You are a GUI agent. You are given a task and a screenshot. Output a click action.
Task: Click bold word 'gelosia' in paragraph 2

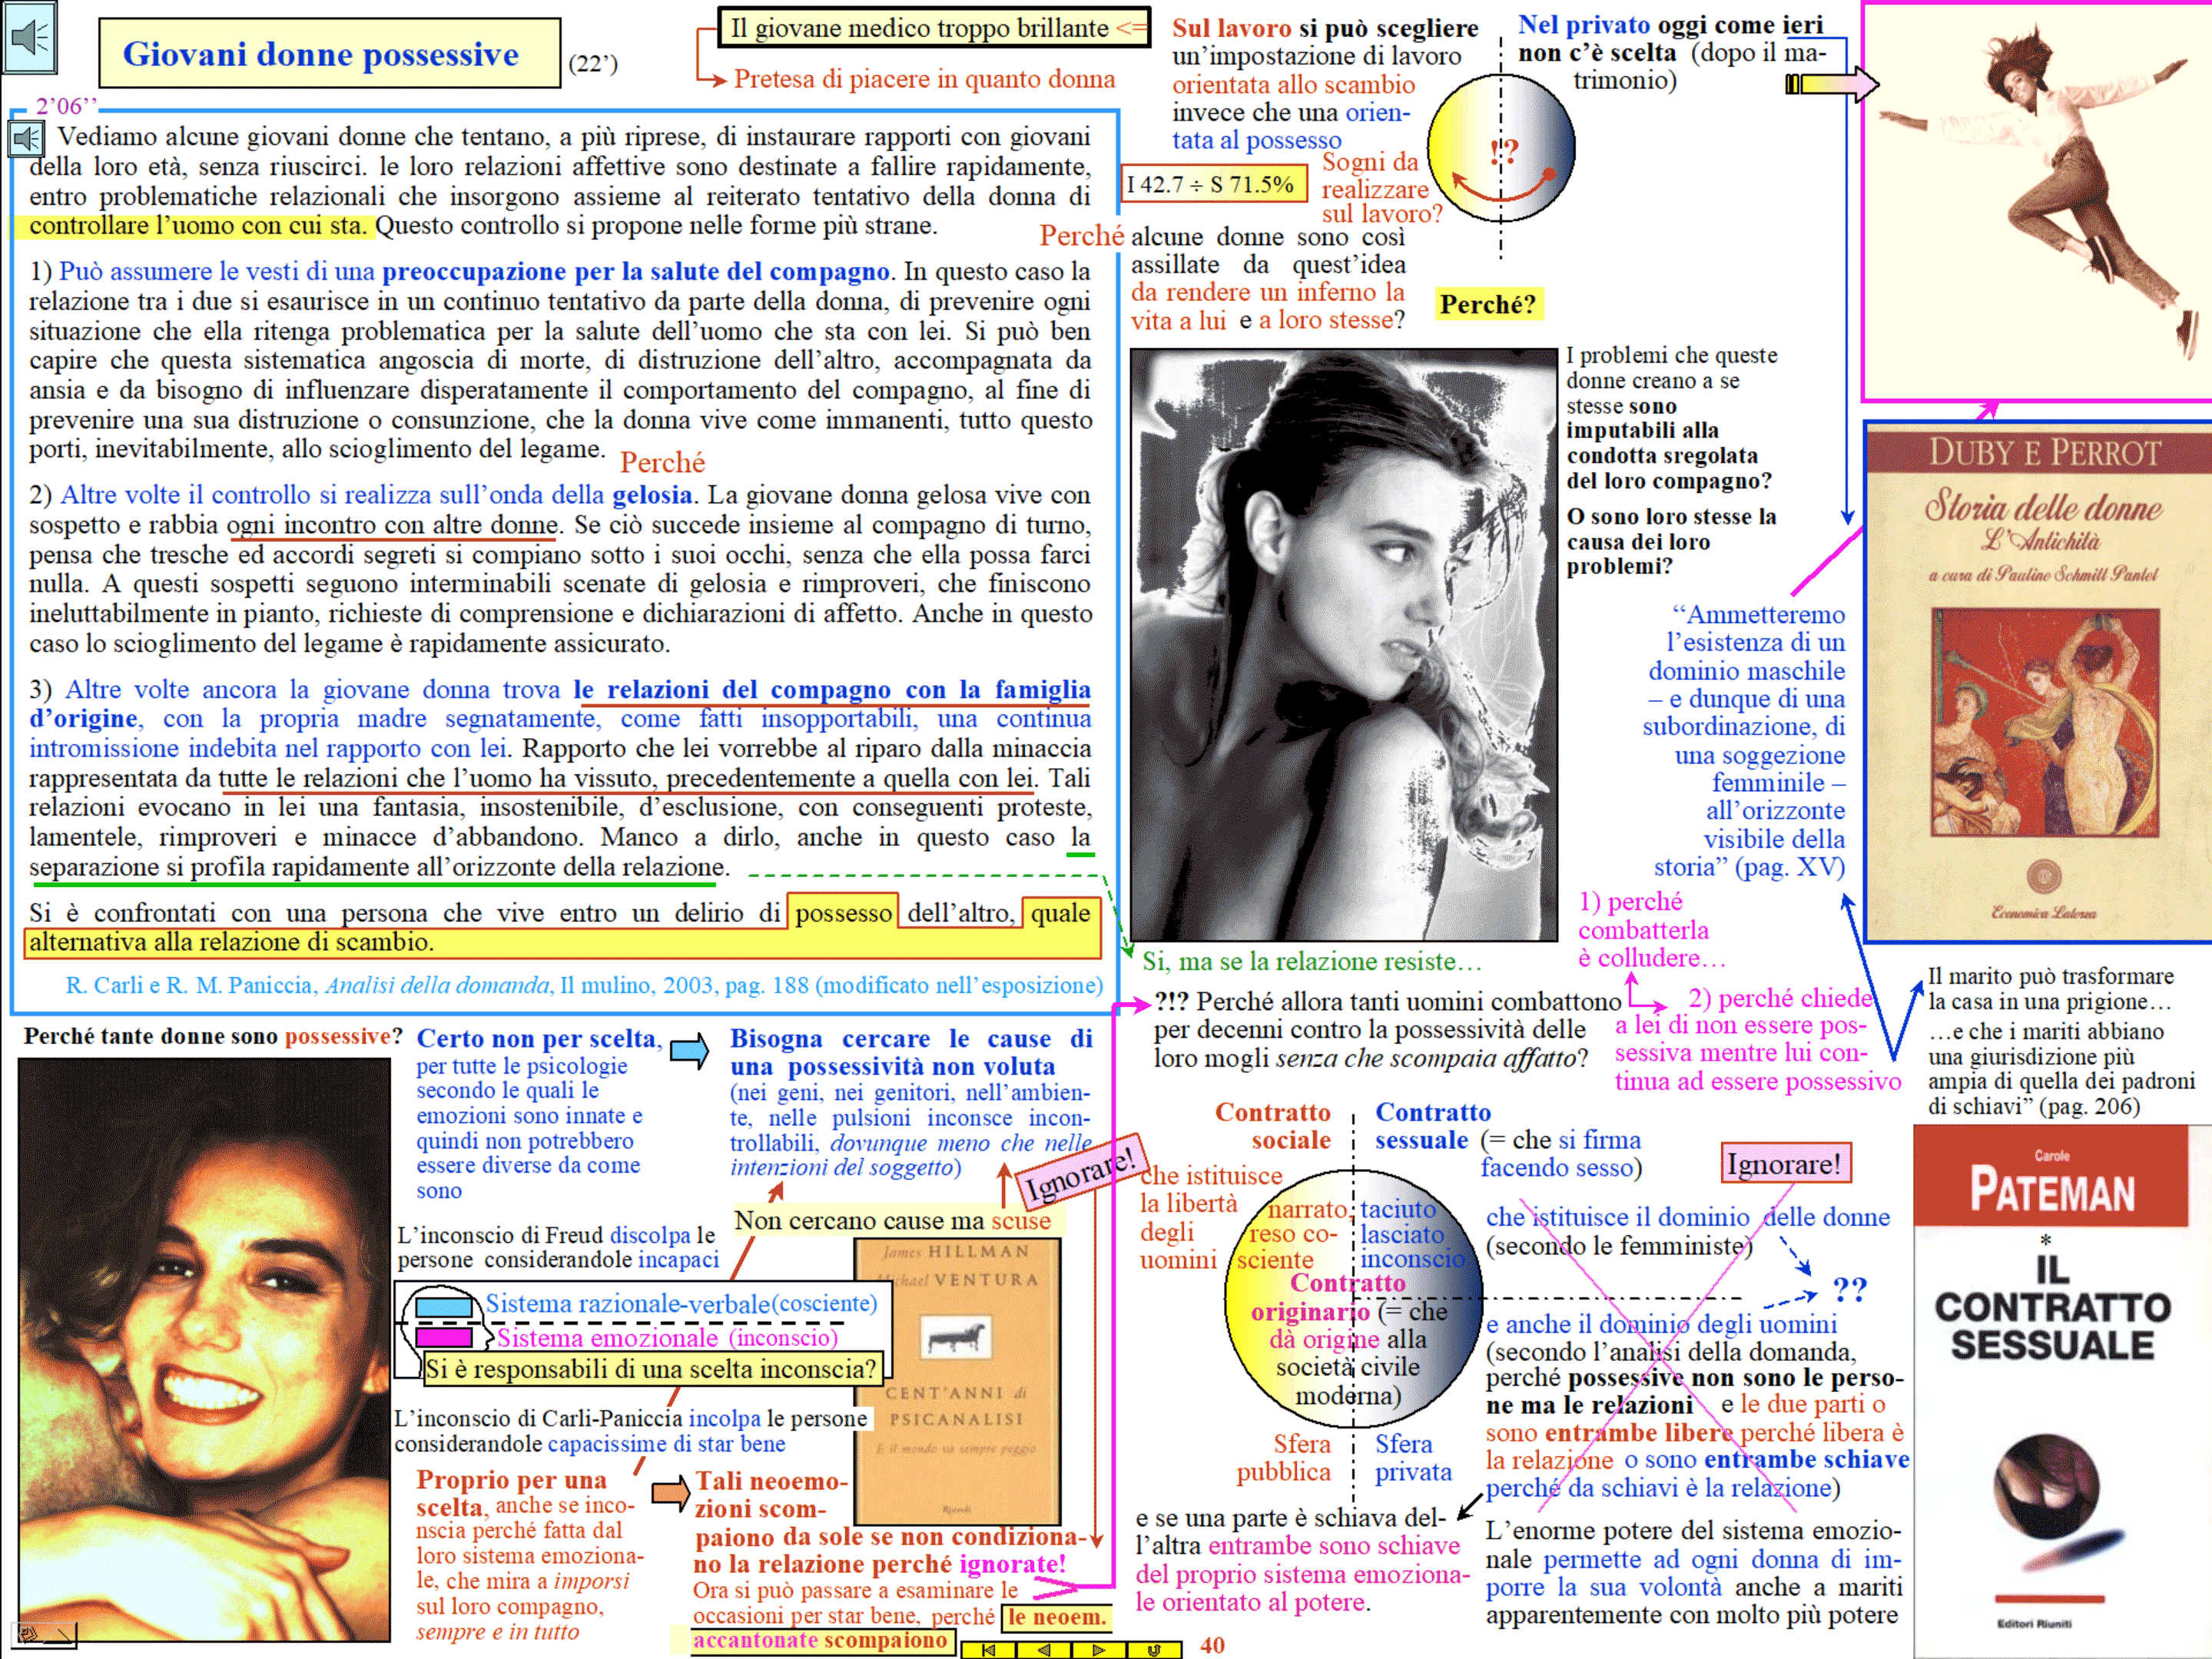pos(652,495)
